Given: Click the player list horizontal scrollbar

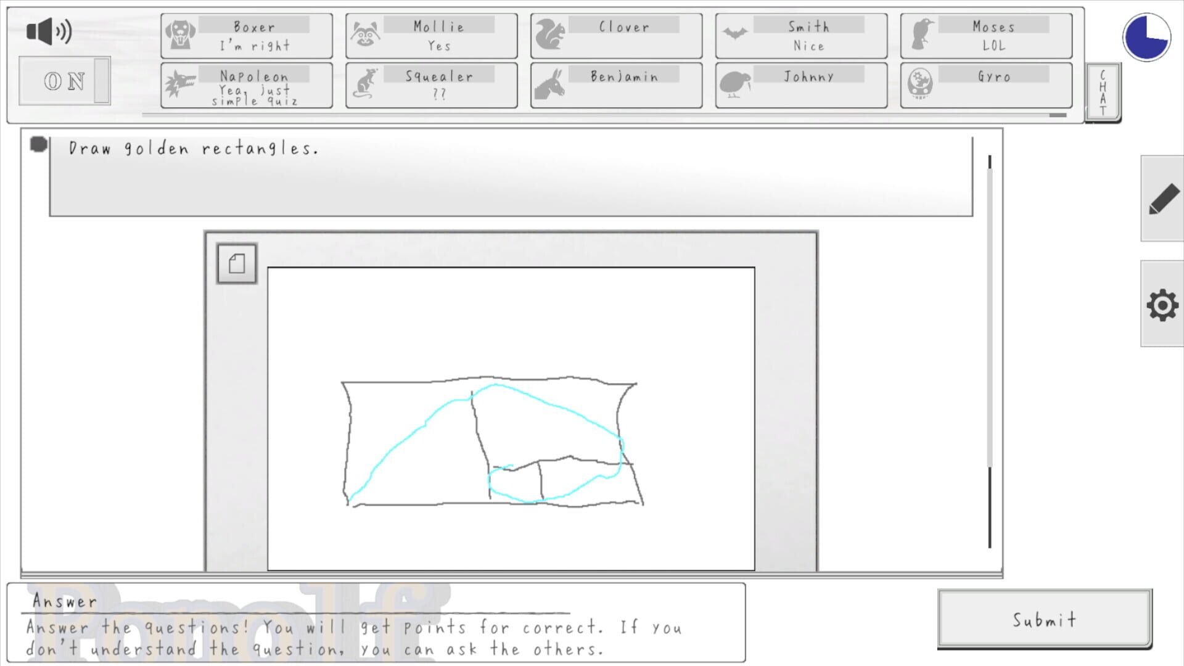Looking at the screenshot, I should (604, 115).
